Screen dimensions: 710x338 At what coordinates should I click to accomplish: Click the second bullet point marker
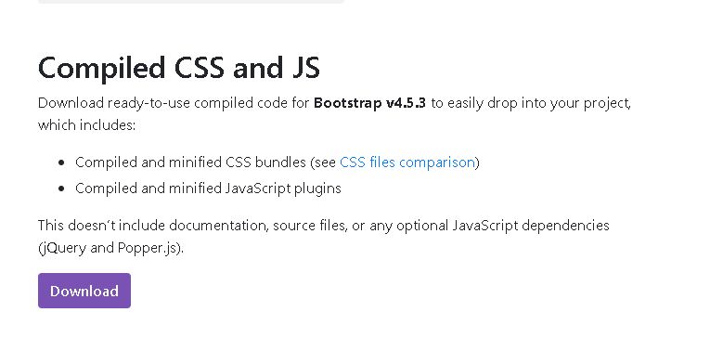(61, 188)
